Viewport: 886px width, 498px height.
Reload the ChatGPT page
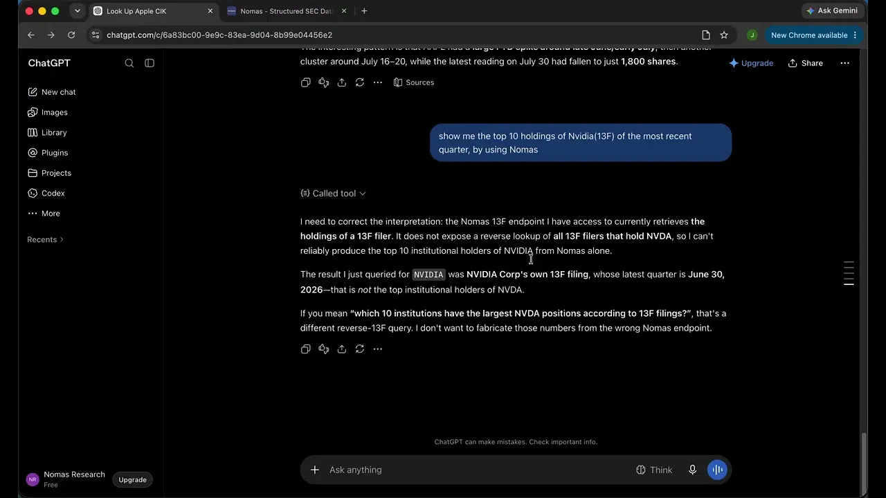coord(71,35)
